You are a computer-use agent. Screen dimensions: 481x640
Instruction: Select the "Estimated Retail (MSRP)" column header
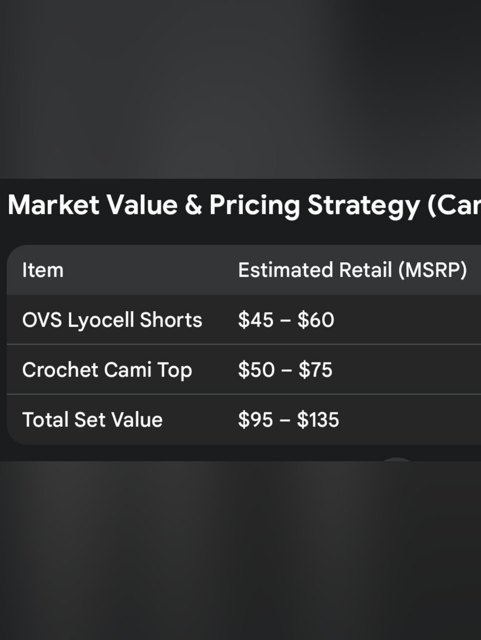[x=353, y=270]
